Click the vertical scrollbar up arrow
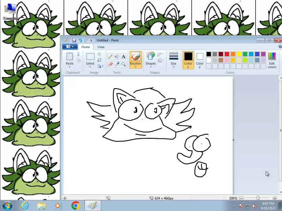This screenshot has width=282, height=211. [x=281, y=78]
